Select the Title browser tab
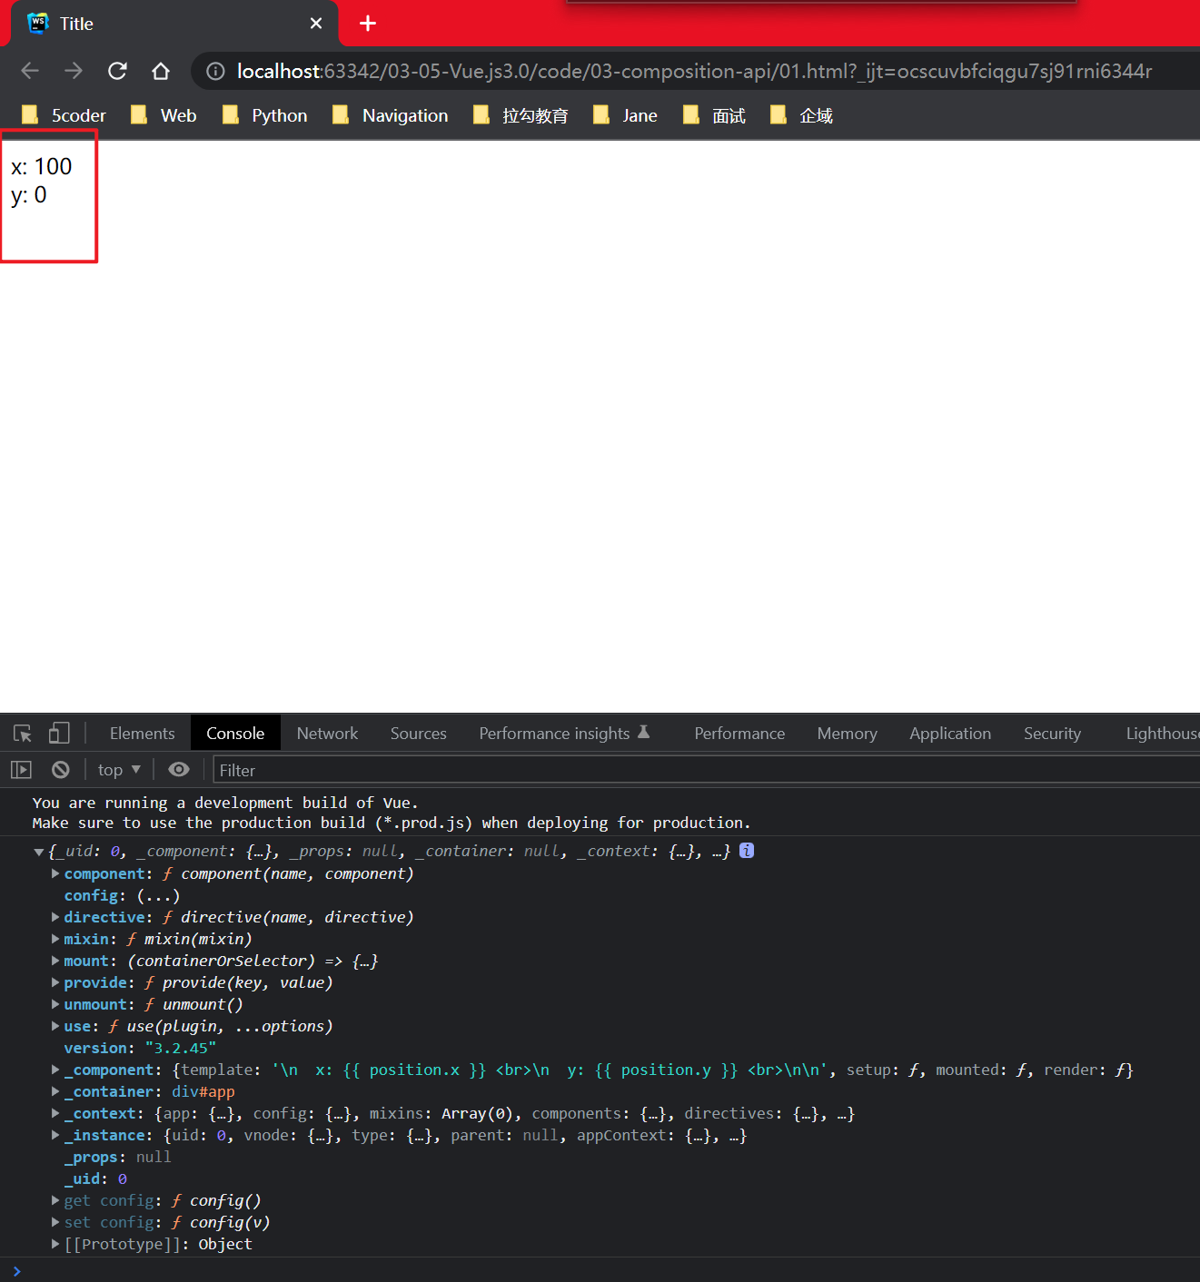1200x1282 pixels. (174, 24)
